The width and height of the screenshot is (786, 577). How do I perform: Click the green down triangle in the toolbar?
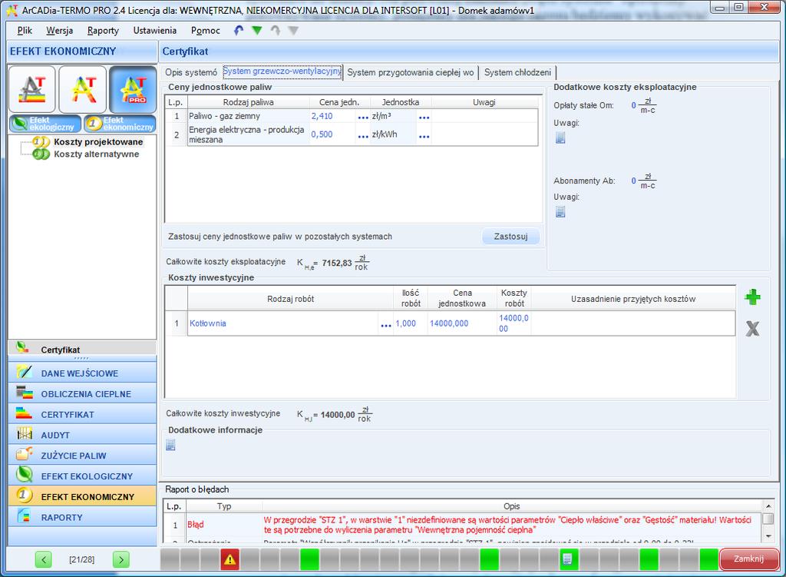(x=256, y=31)
